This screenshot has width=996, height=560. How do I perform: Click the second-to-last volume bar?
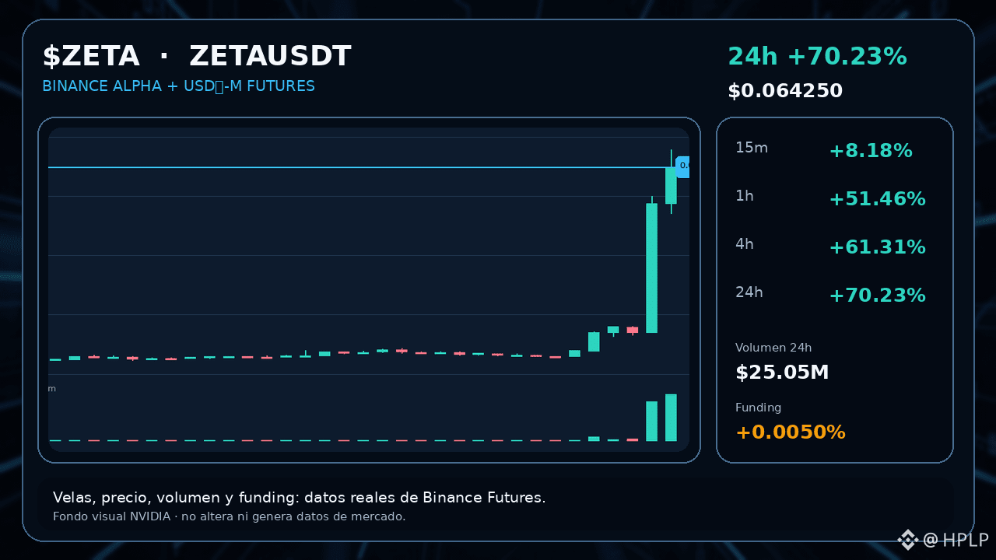pos(652,421)
